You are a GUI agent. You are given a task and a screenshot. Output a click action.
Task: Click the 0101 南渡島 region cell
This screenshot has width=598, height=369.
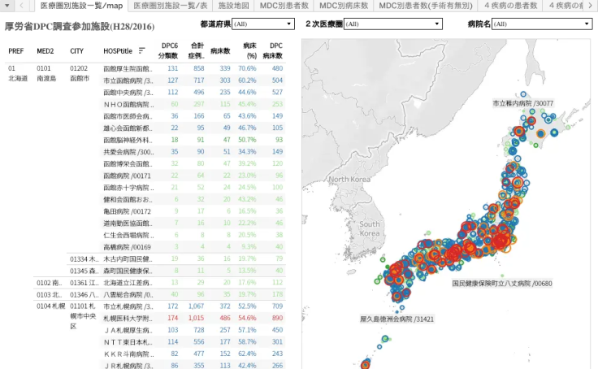coord(46,73)
